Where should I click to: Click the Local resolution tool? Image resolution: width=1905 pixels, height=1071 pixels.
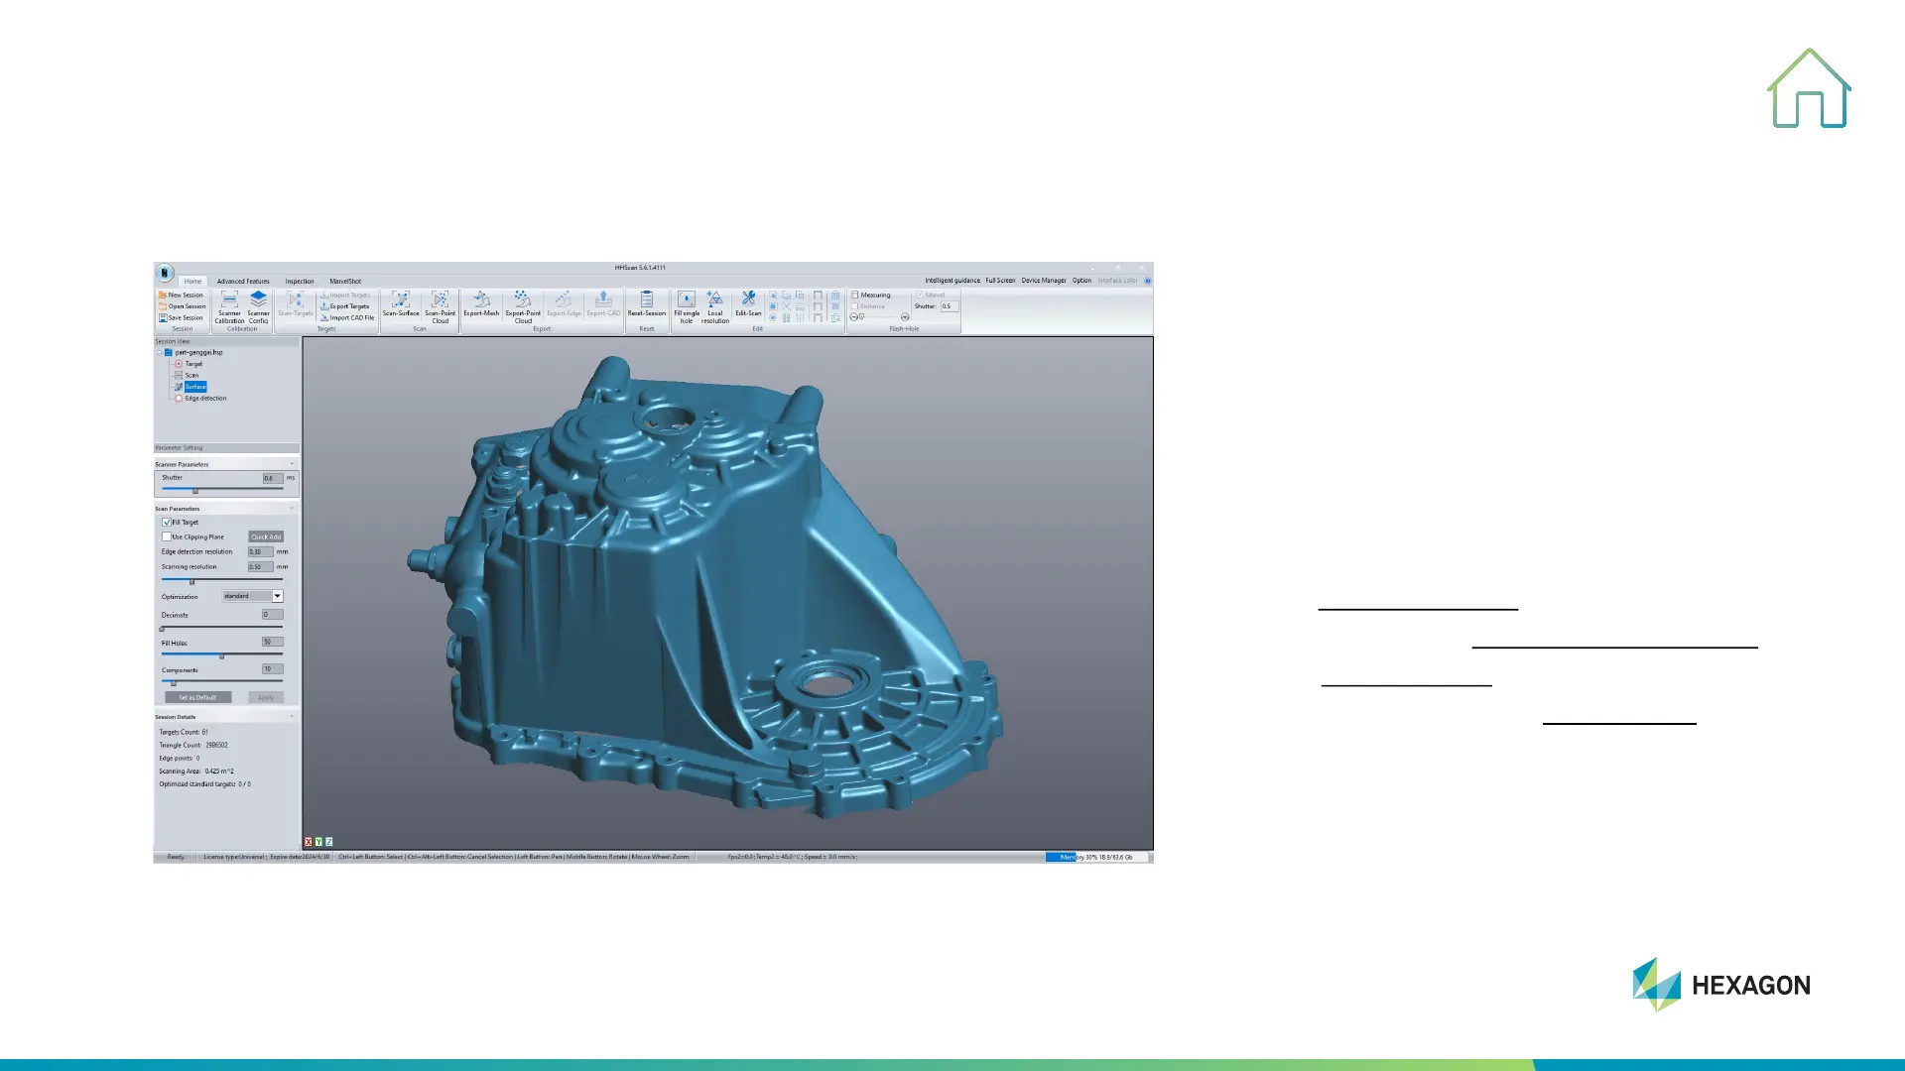tap(714, 300)
